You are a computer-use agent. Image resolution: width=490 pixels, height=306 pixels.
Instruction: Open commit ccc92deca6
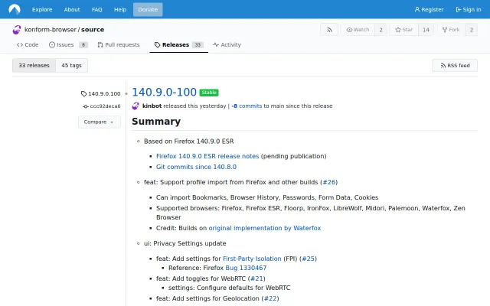pos(102,106)
